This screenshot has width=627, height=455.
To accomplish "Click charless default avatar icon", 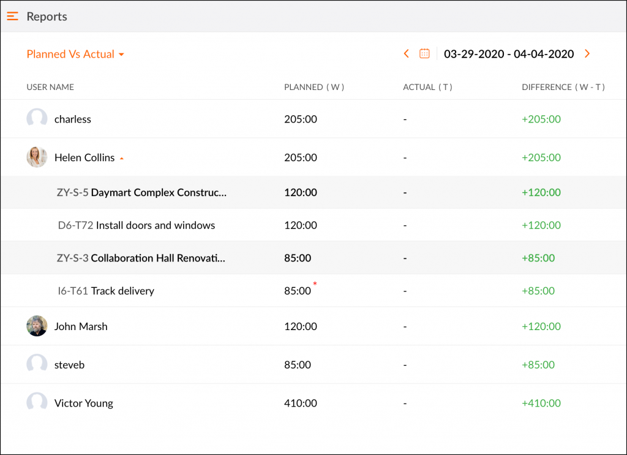I will (x=37, y=119).
